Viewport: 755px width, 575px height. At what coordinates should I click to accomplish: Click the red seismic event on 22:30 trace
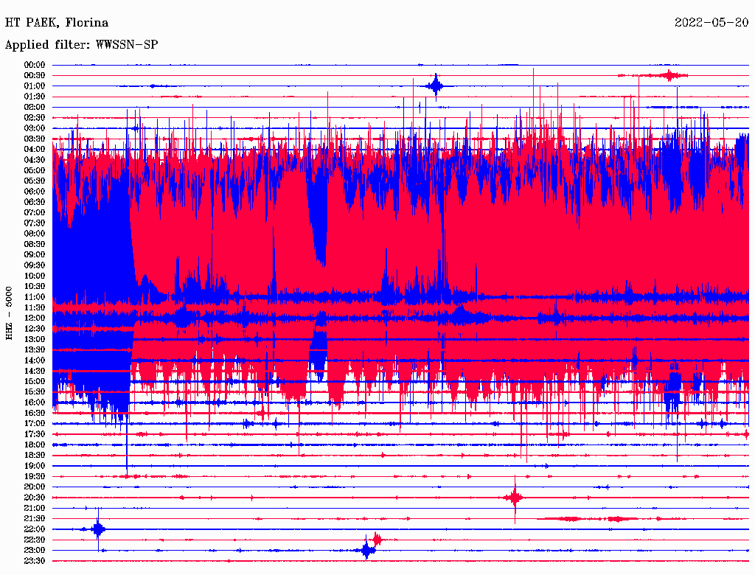tap(377, 540)
